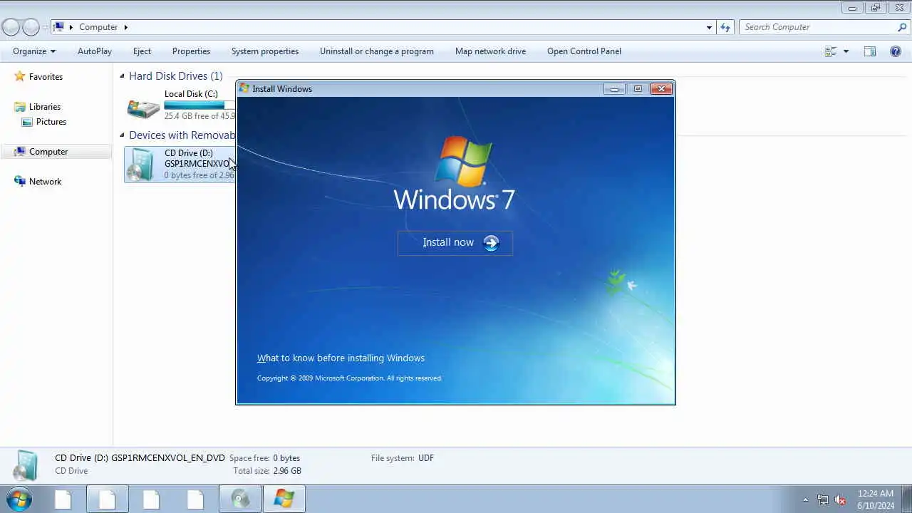Open recent pages dropdown near Back button
The height and width of the screenshot is (513, 912).
[x=46, y=27]
